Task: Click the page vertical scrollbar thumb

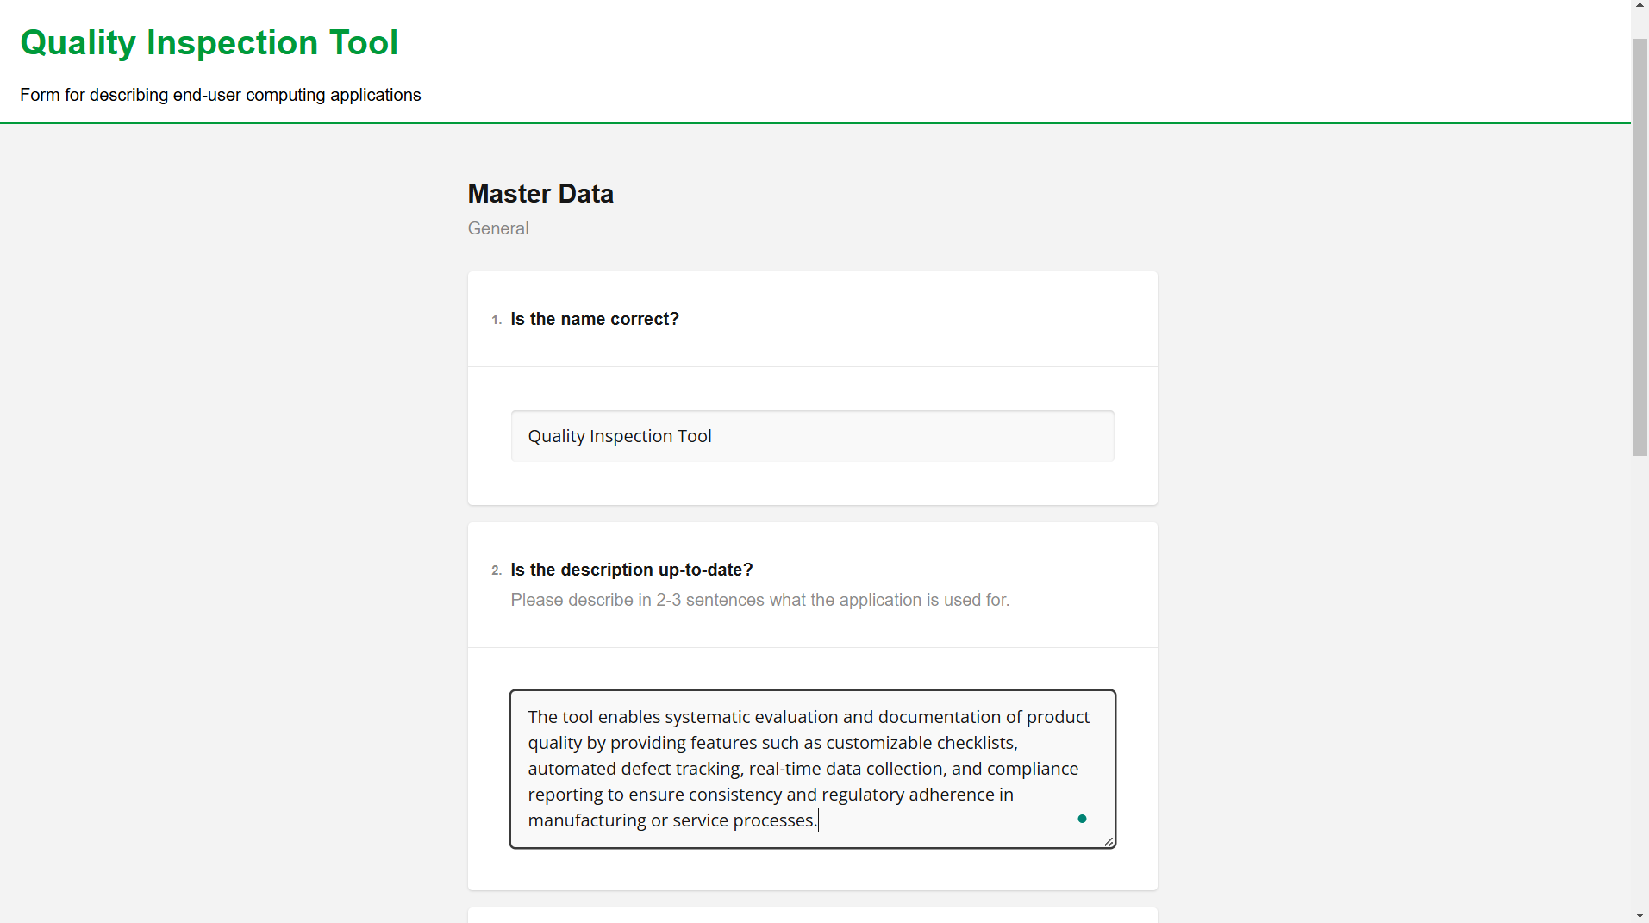Action: 1640,247
